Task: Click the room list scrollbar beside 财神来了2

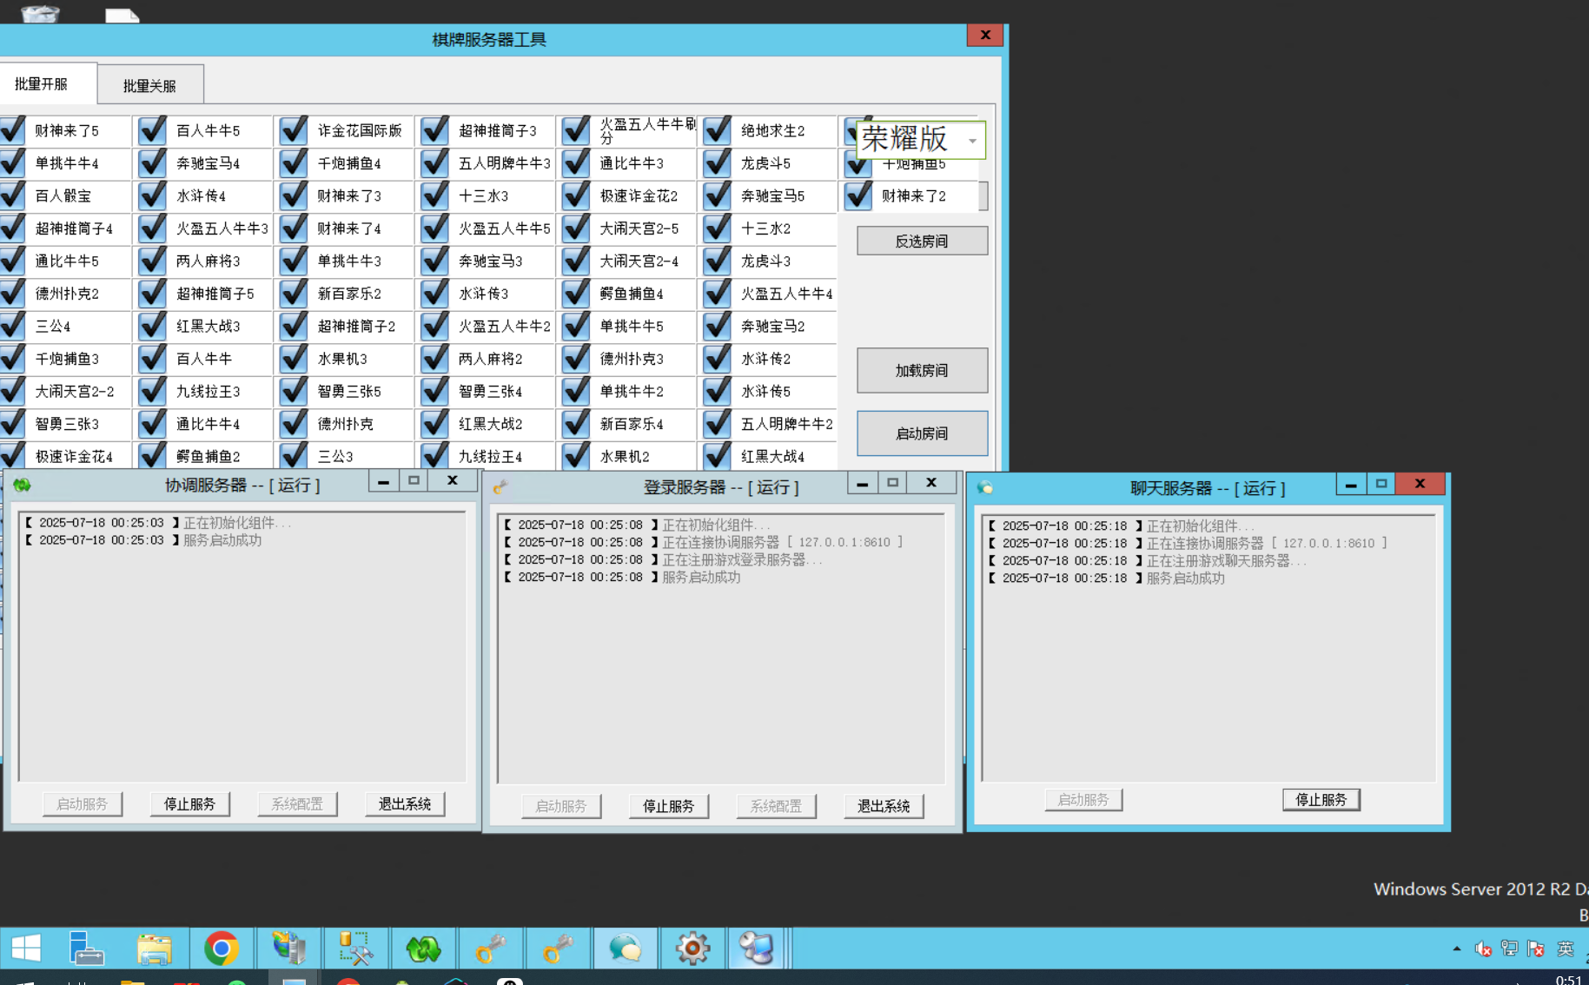Action: (x=983, y=196)
